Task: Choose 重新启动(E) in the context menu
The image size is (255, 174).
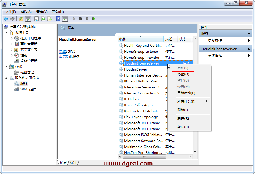Action: tap(189, 93)
